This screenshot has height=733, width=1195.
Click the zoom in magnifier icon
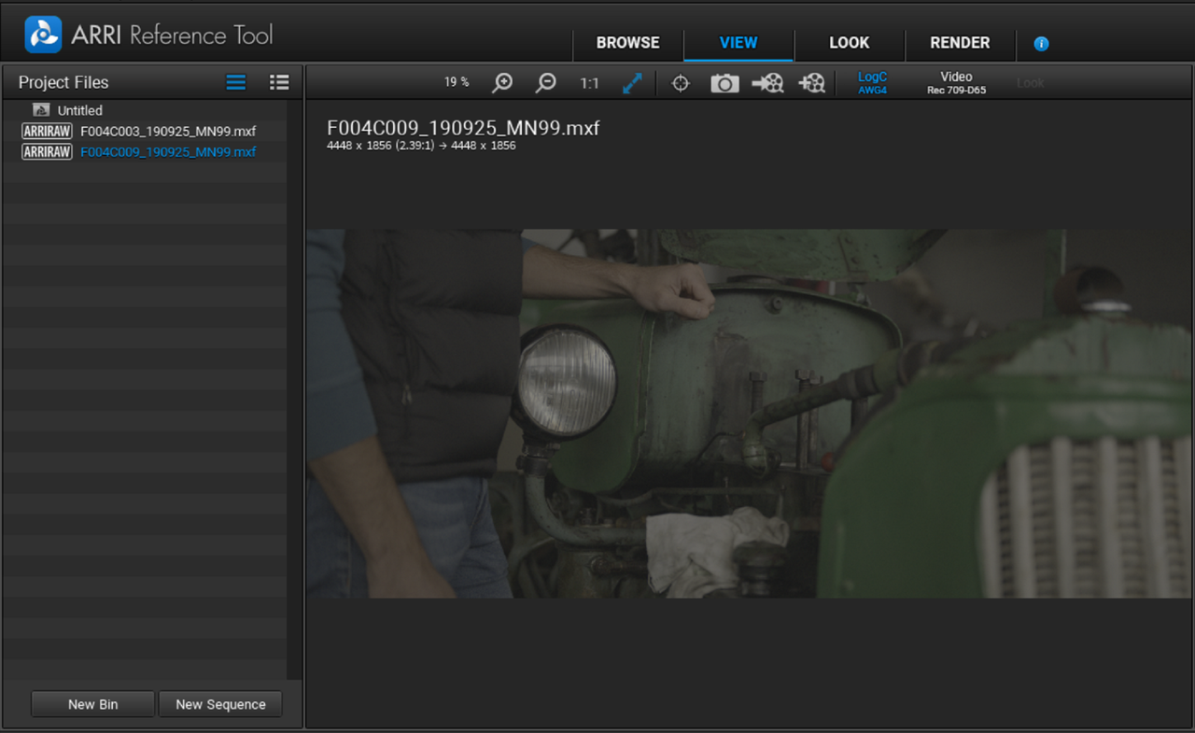point(502,83)
